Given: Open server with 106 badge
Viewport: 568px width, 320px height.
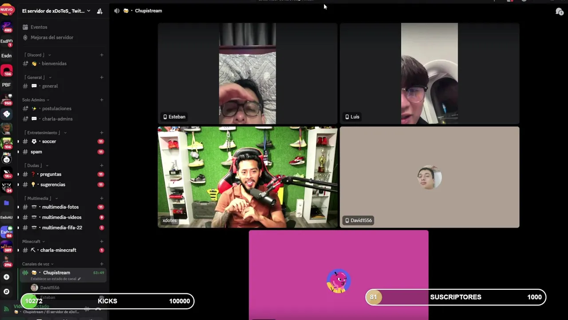Looking at the screenshot, I should coord(7,144).
